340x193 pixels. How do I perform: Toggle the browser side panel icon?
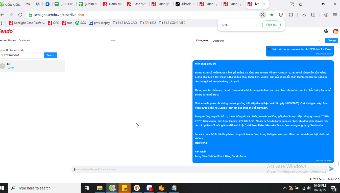313,15
